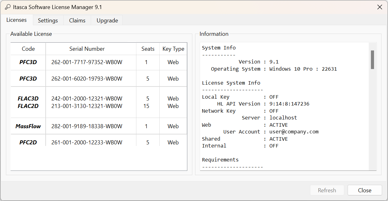The image size is (388, 201).
Task: Click the 15 seats value for FLAC2D
Action: (146, 106)
